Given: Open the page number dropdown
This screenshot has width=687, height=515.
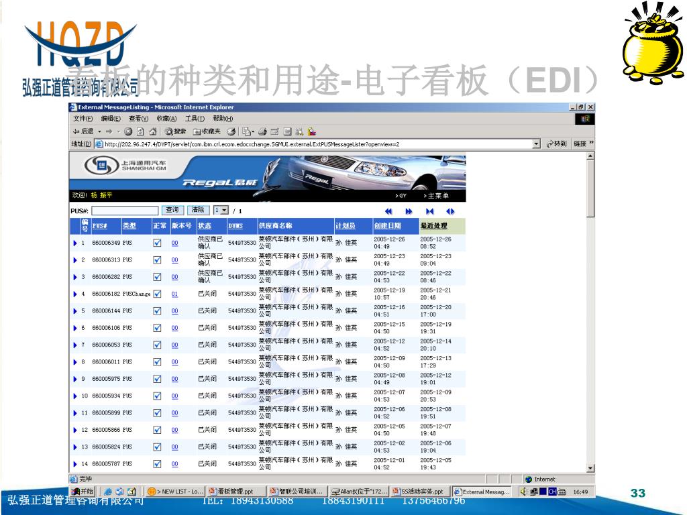Looking at the screenshot, I should [x=221, y=210].
